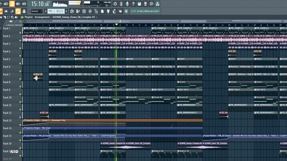The image size is (287, 161).
Task: Open the Love Philter clip menu at bar 29
Action: 204,136
